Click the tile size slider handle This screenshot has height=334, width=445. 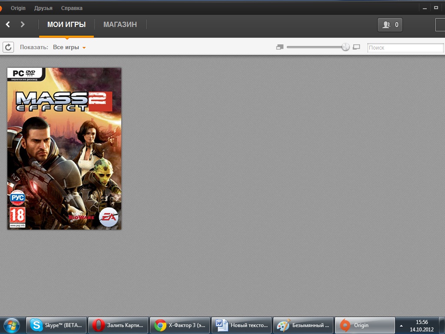[x=345, y=47]
